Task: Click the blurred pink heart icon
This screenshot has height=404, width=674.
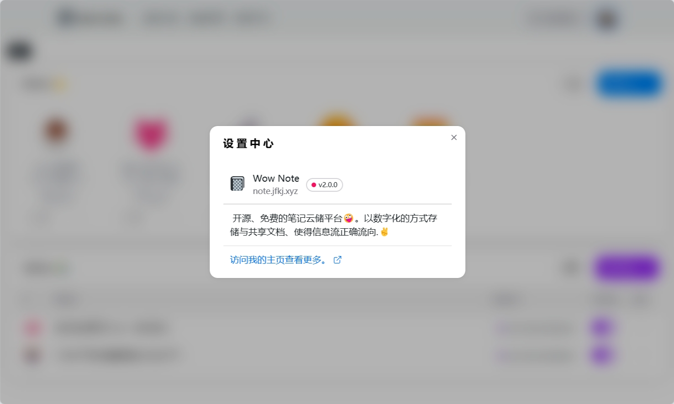Action: (151, 134)
